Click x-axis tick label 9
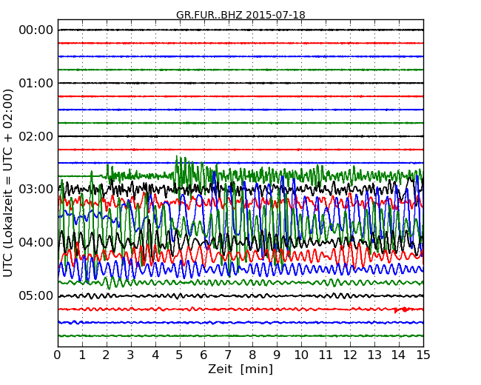This screenshot has height=385, width=481. pyautogui.click(x=277, y=355)
